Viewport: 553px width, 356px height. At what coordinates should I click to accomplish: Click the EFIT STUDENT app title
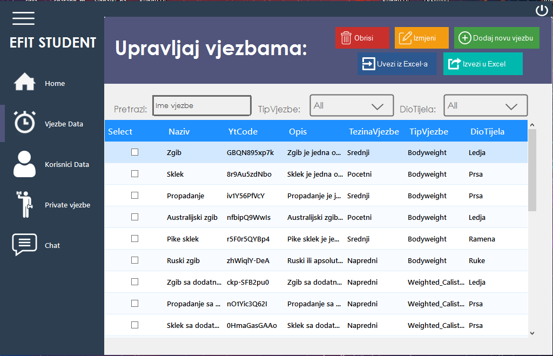click(52, 43)
